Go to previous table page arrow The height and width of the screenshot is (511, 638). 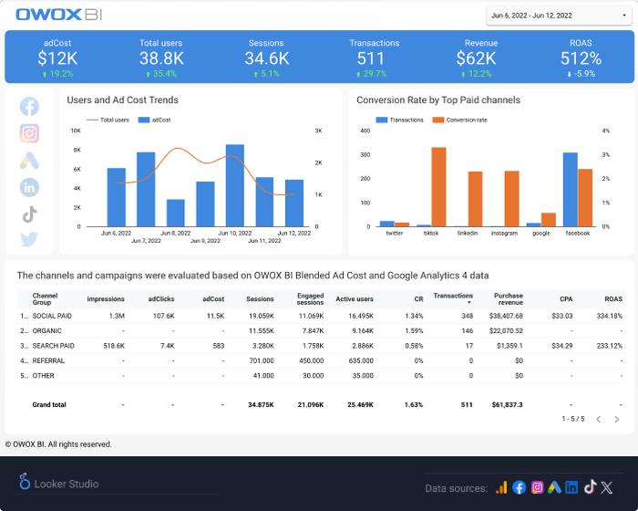tap(599, 420)
